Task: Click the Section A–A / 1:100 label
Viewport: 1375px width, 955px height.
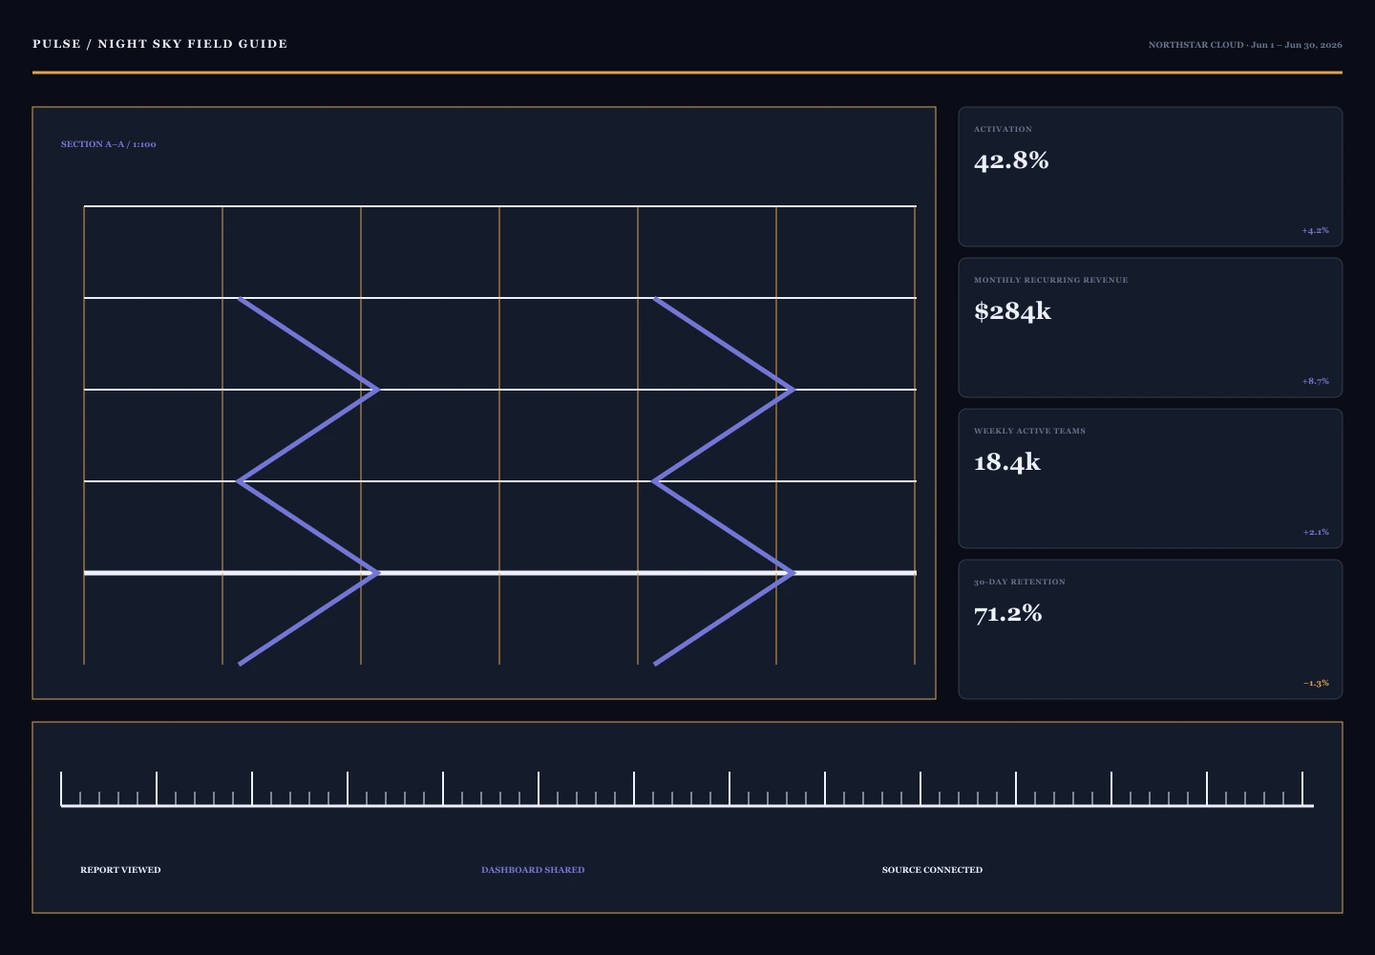Action: tap(108, 144)
